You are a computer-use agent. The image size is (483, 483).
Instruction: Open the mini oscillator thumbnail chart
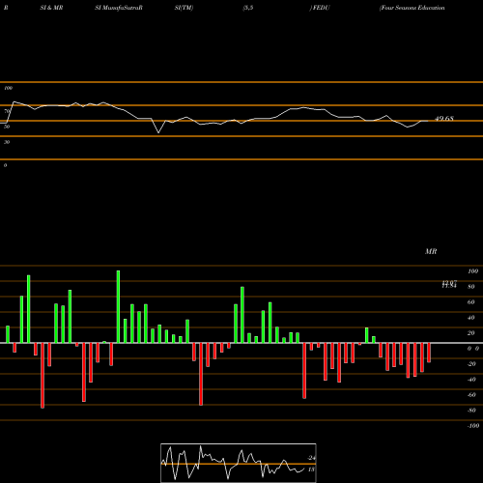click(239, 463)
